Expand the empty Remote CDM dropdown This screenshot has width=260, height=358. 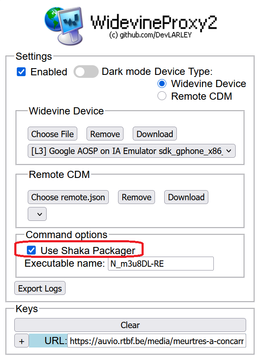pos(37,214)
